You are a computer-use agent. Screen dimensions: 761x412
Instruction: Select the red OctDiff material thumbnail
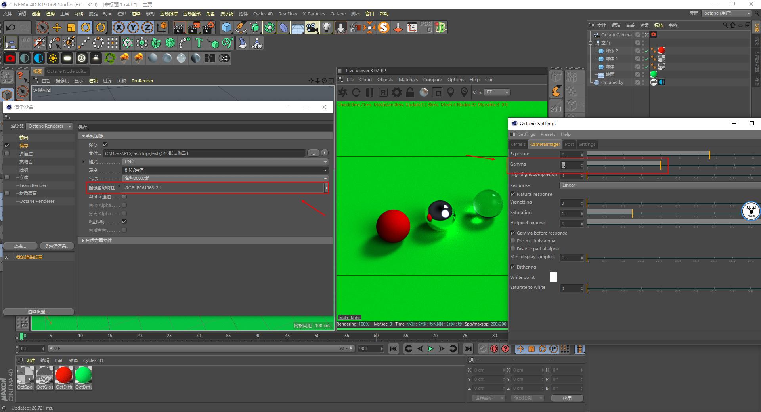click(64, 376)
